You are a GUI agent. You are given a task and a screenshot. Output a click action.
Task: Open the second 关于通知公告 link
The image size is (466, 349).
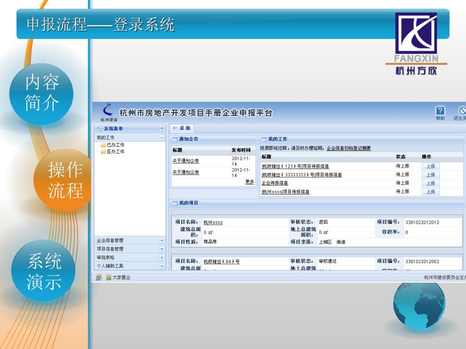186,172
